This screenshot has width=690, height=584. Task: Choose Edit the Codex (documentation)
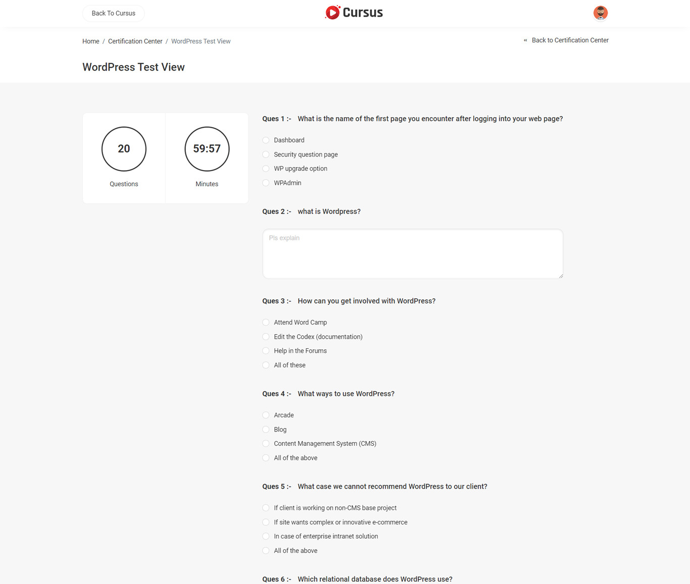[266, 337]
